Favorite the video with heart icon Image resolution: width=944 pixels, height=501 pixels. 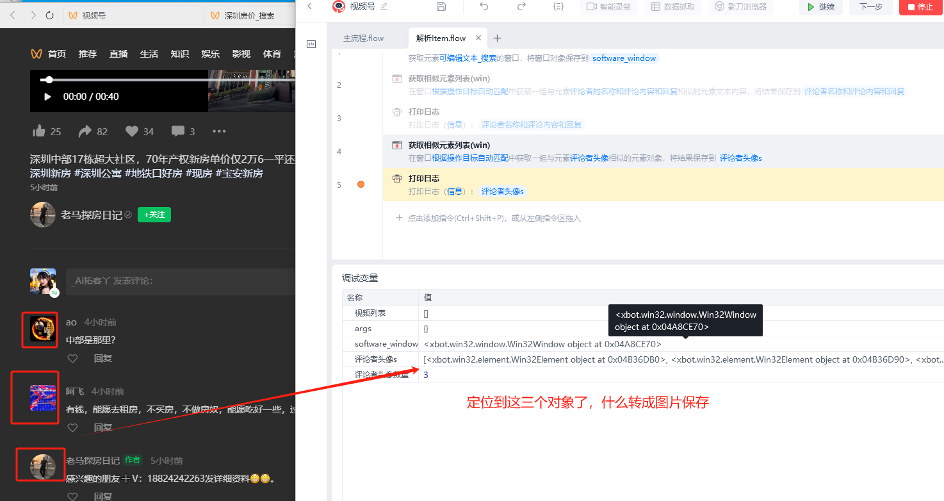click(132, 131)
